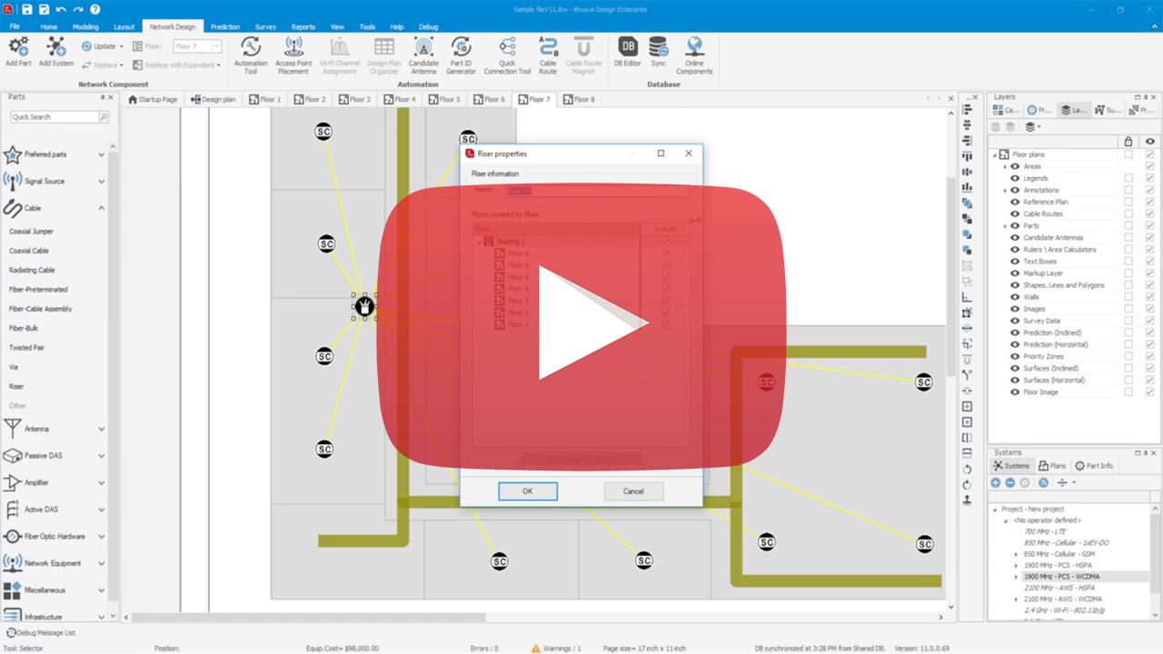Toggle visibility checkbox for Survey Data layer
The image size is (1163, 654).
point(1150,321)
